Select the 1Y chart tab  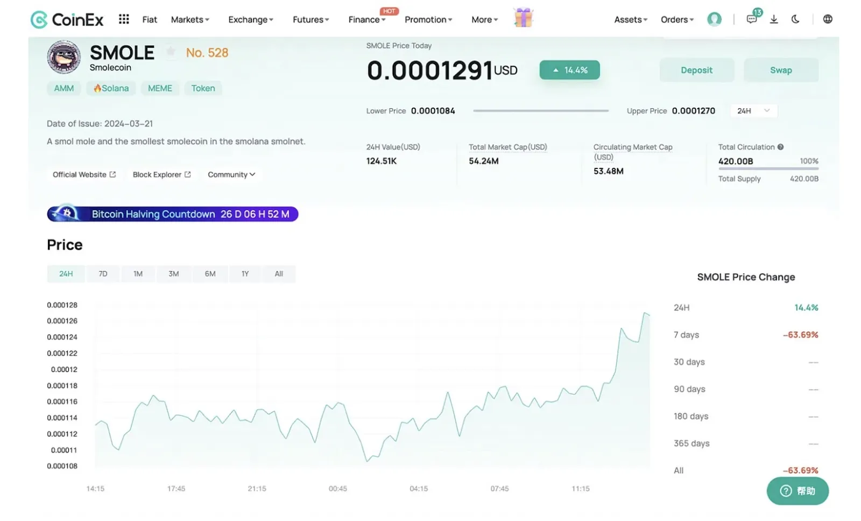click(245, 273)
